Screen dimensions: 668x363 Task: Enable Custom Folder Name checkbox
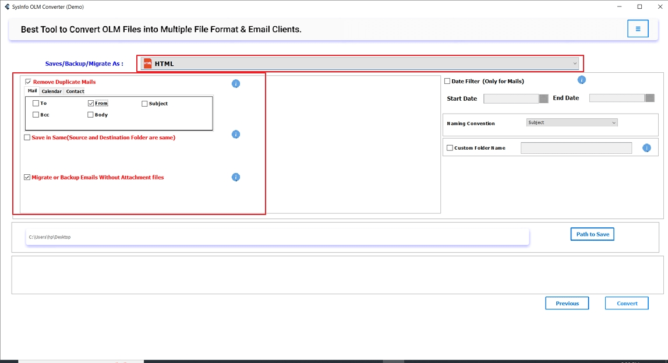coord(450,148)
